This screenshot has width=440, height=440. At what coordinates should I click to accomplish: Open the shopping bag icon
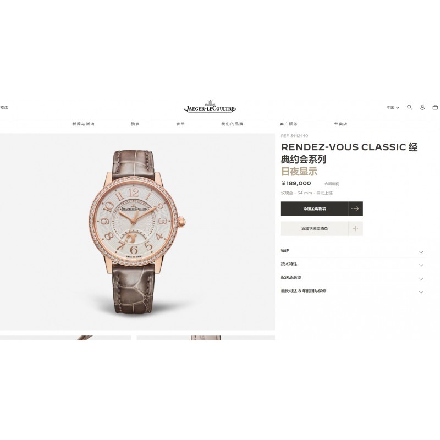pos(435,107)
